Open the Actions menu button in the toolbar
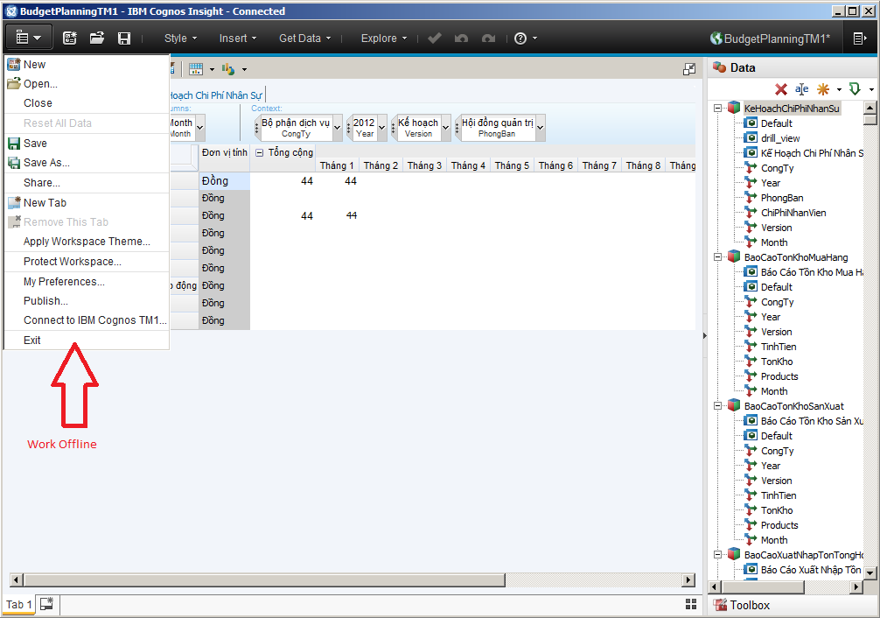Image resolution: width=880 pixels, height=618 pixels. tap(28, 39)
